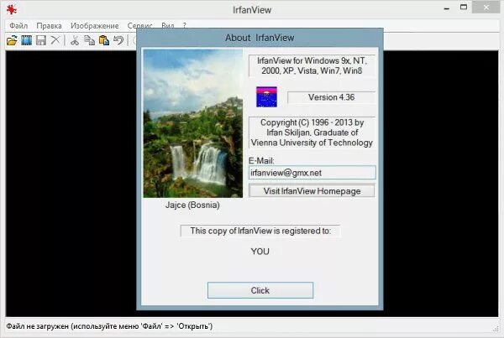Click the Copy toolbar icon
The height and width of the screenshot is (338, 504).
pyautogui.click(x=89, y=40)
